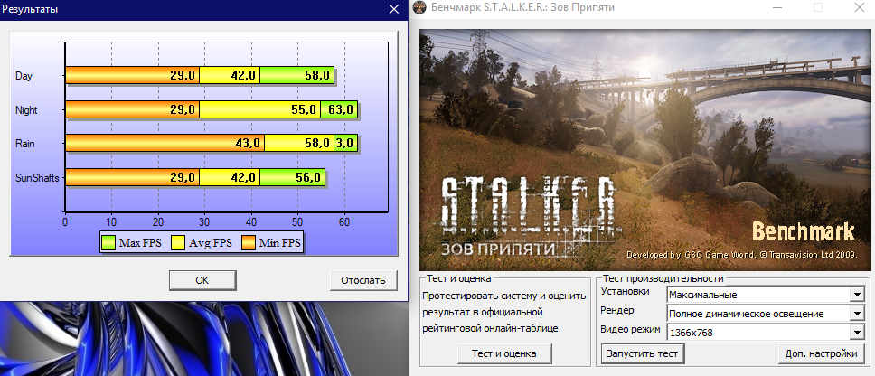
Task: Expand the Рендер dropdown
Action: 857,314
